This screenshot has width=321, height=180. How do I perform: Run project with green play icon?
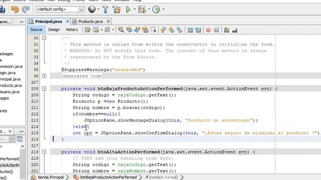(x=128, y=9)
